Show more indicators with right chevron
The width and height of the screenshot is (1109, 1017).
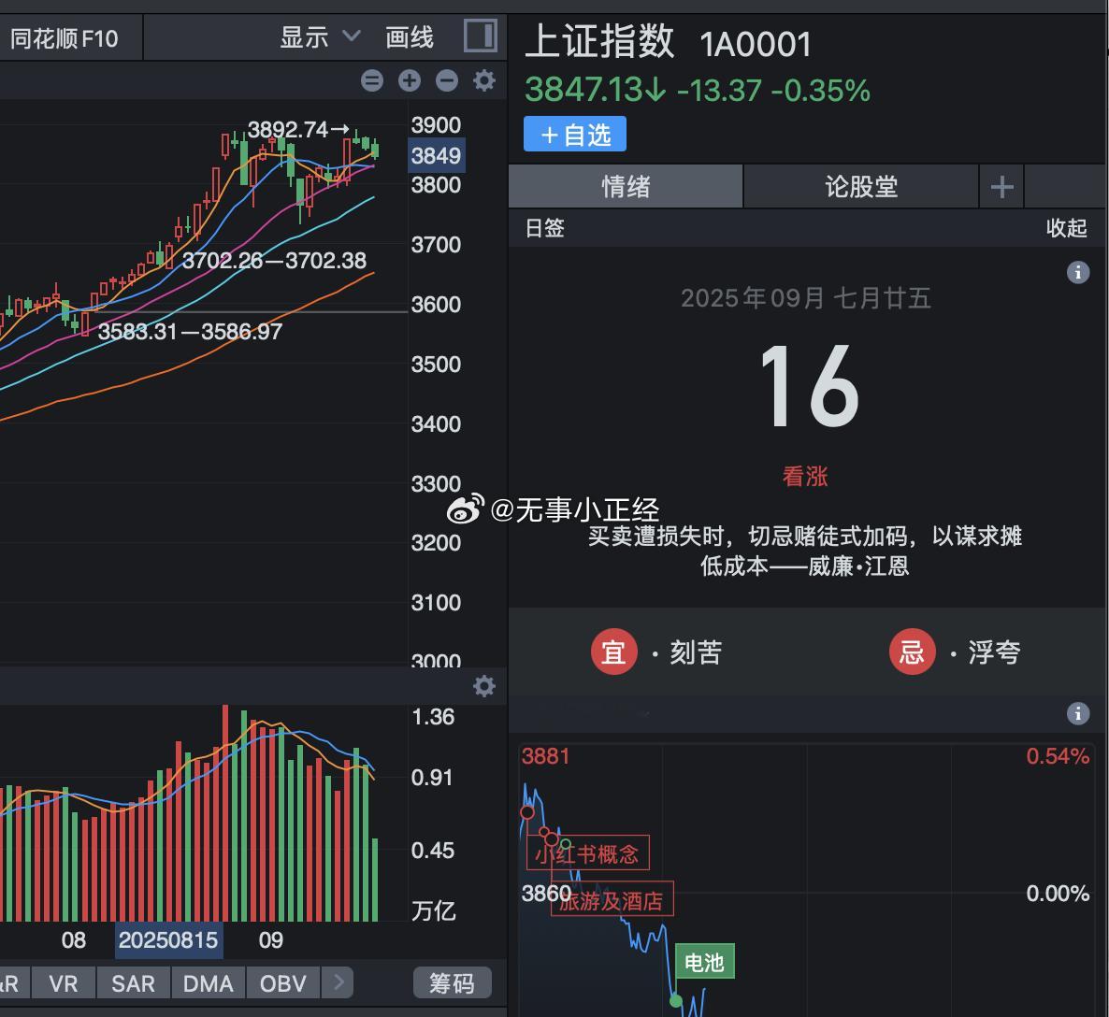[x=338, y=982]
